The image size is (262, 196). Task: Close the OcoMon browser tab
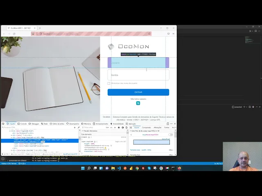pos(34,28)
